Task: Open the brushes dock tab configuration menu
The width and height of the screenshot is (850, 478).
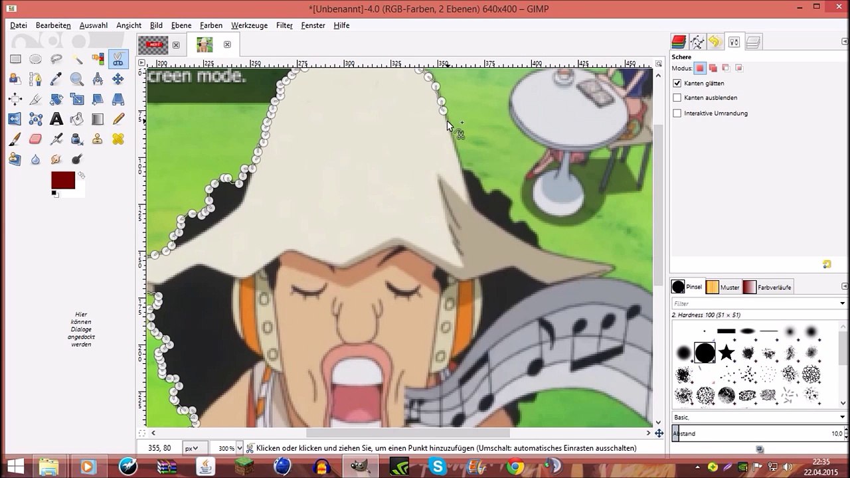Action: coord(844,287)
